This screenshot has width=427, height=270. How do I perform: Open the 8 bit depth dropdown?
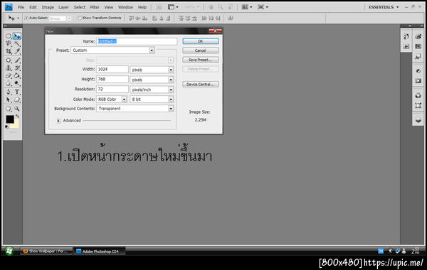tap(152, 99)
